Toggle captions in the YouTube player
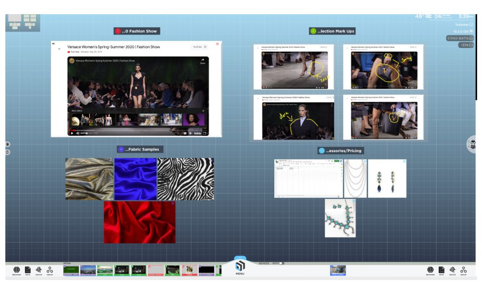This screenshot has height=288, width=482. point(185,133)
